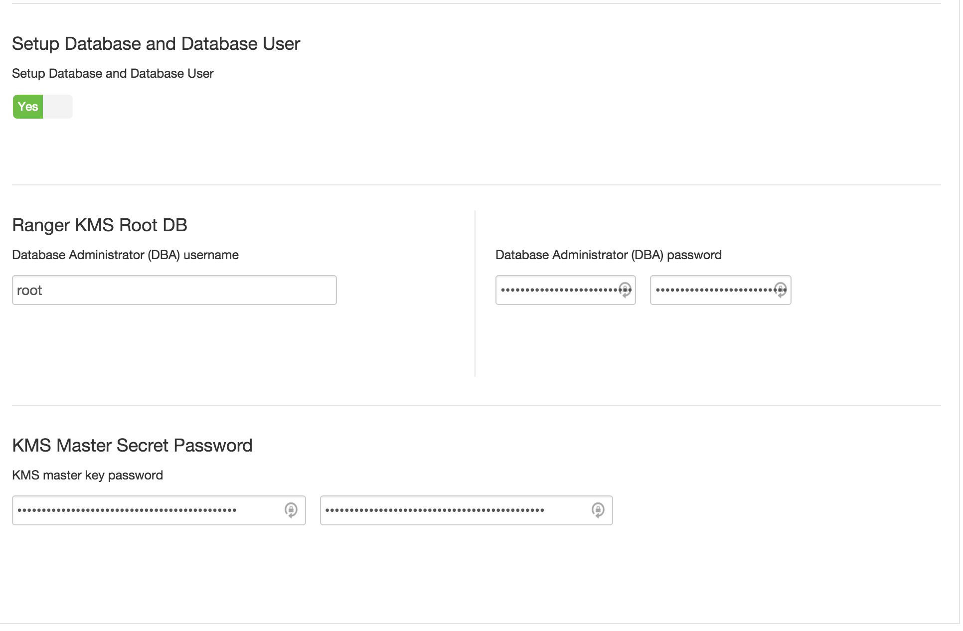Click the lock icon in first KMS master key field
Screen dimensions: 963x631
pyautogui.click(x=291, y=510)
